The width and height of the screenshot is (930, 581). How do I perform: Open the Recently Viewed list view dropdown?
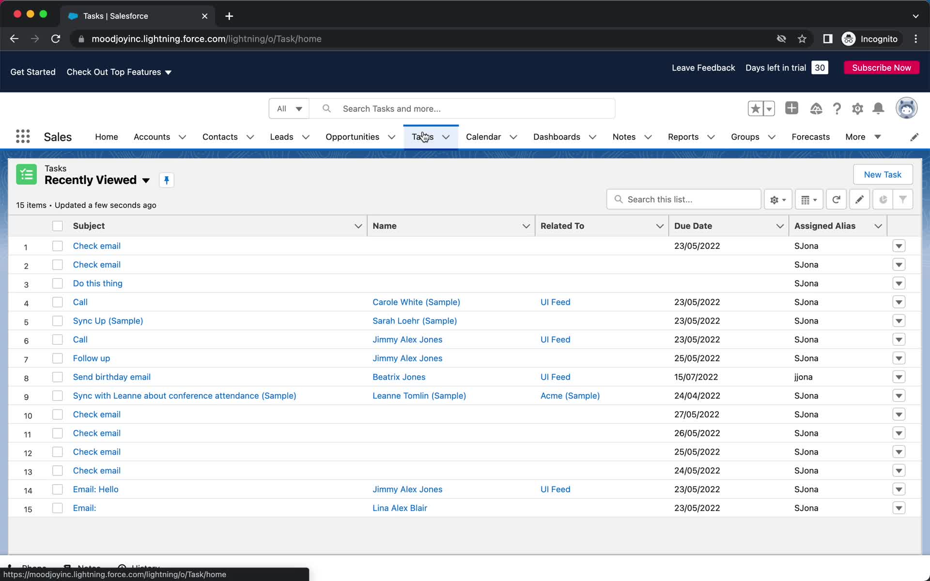point(146,181)
